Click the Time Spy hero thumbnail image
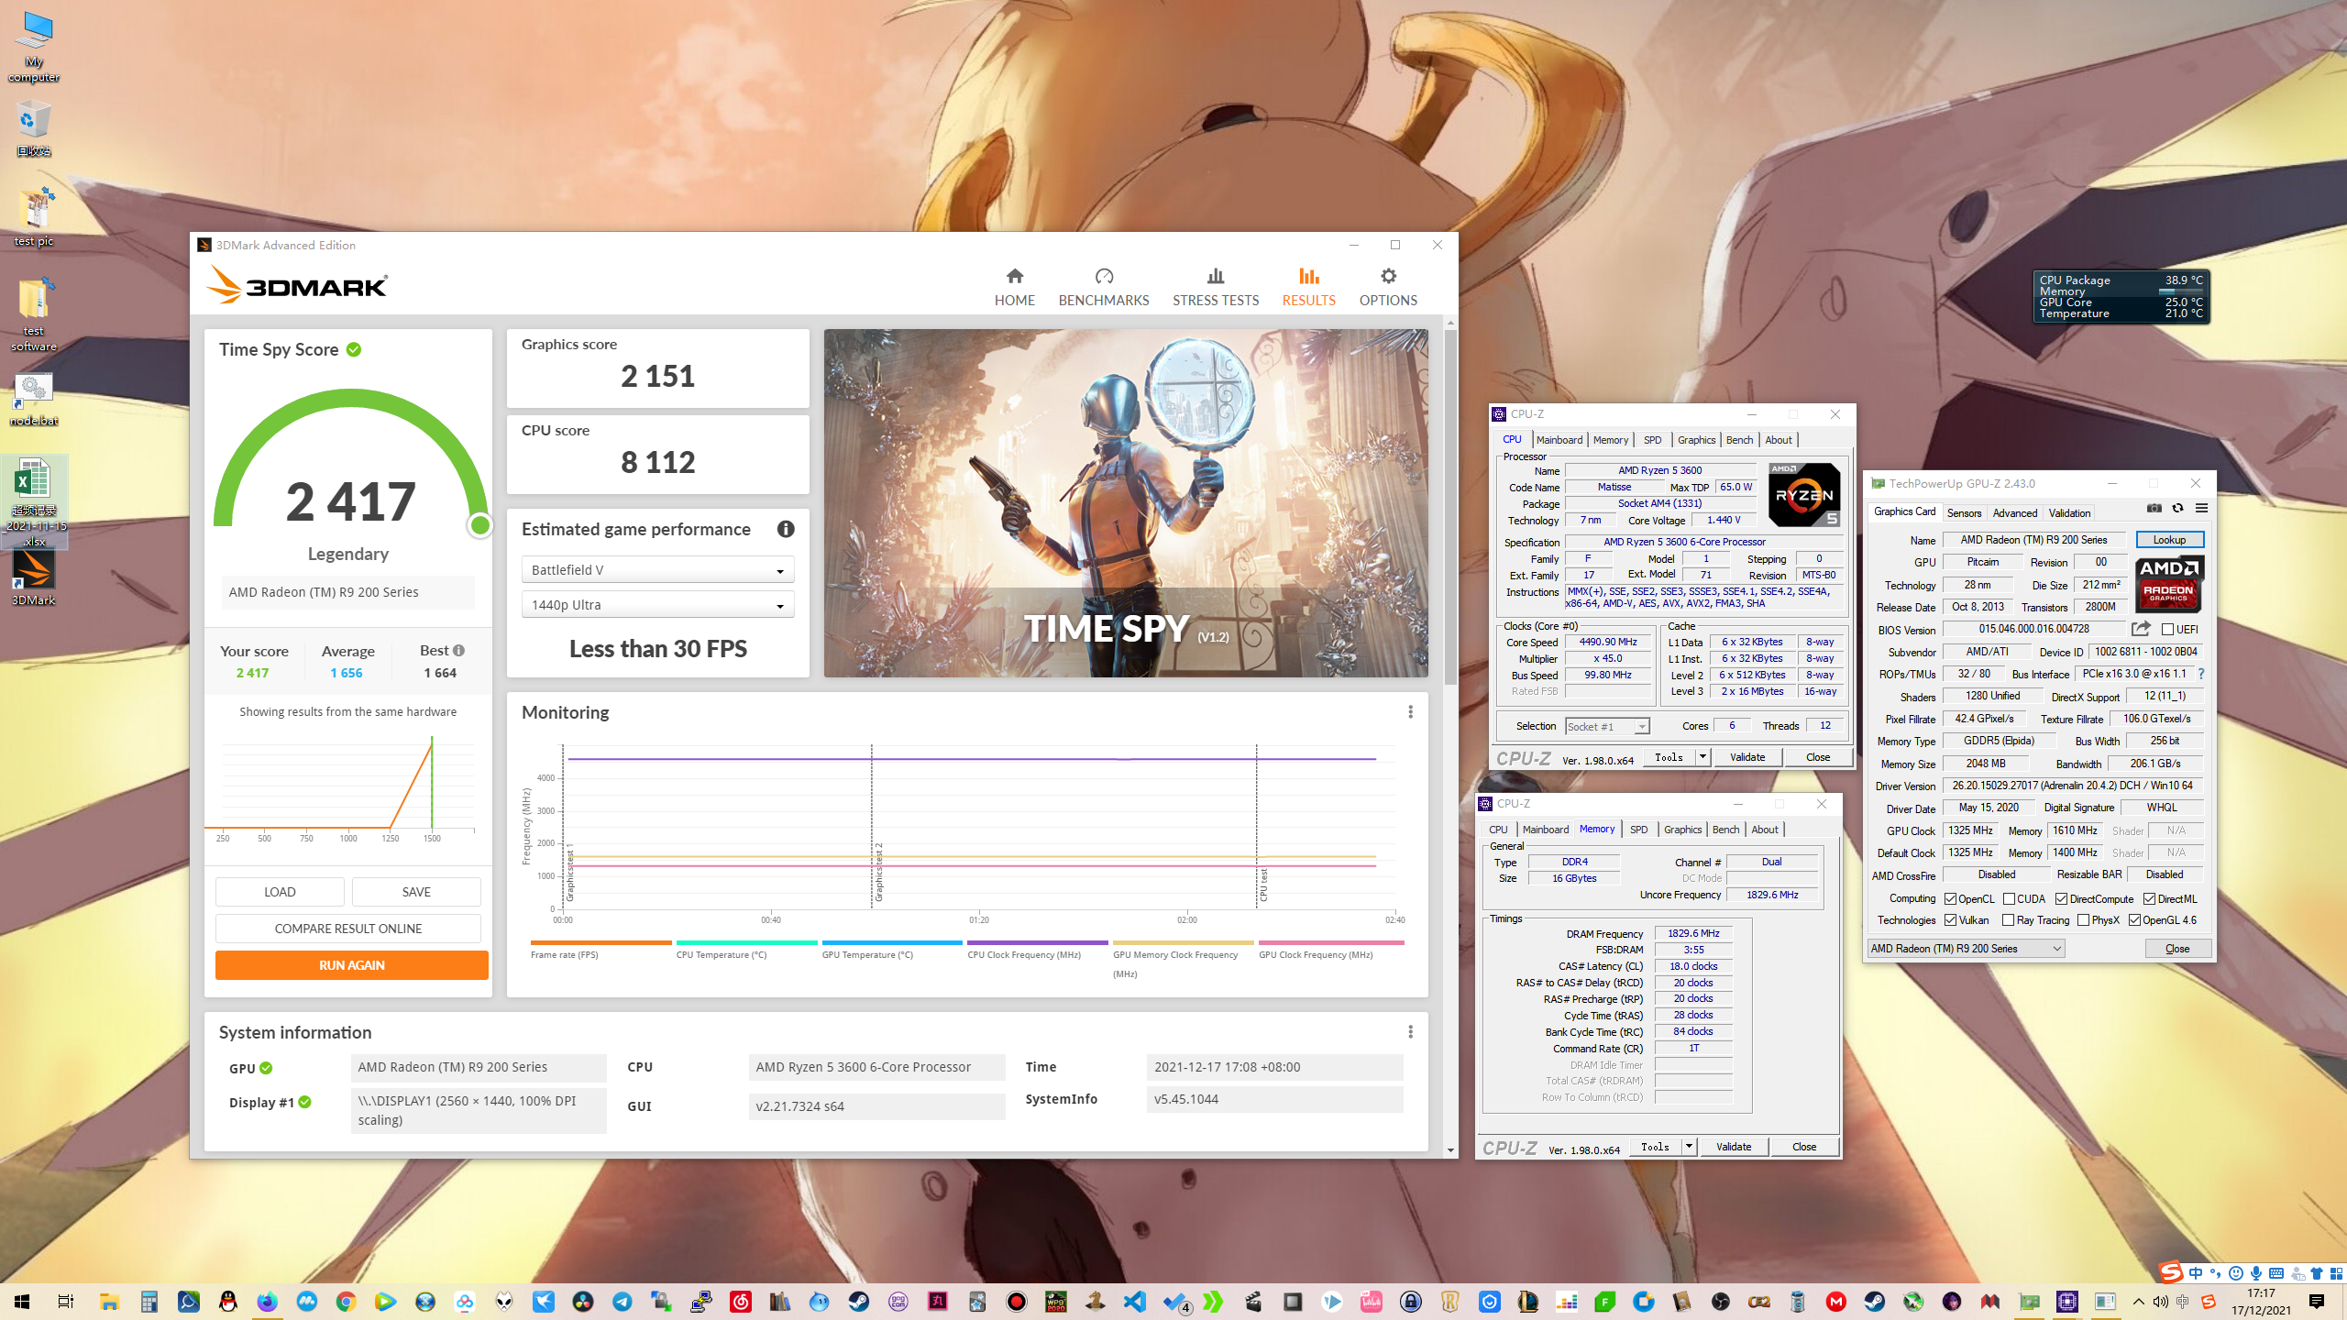This screenshot has height=1320, width=2347. click(x=1126, y=503)
